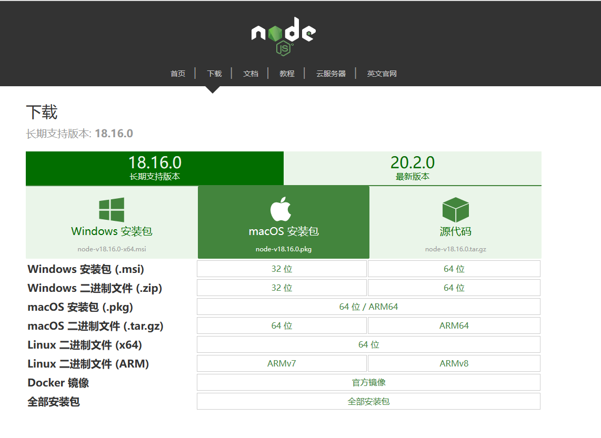Image resolution: width=601 pixels, height=438 pixels.
Task: Visit the 云服务器 link
Action: pos(330,74)
